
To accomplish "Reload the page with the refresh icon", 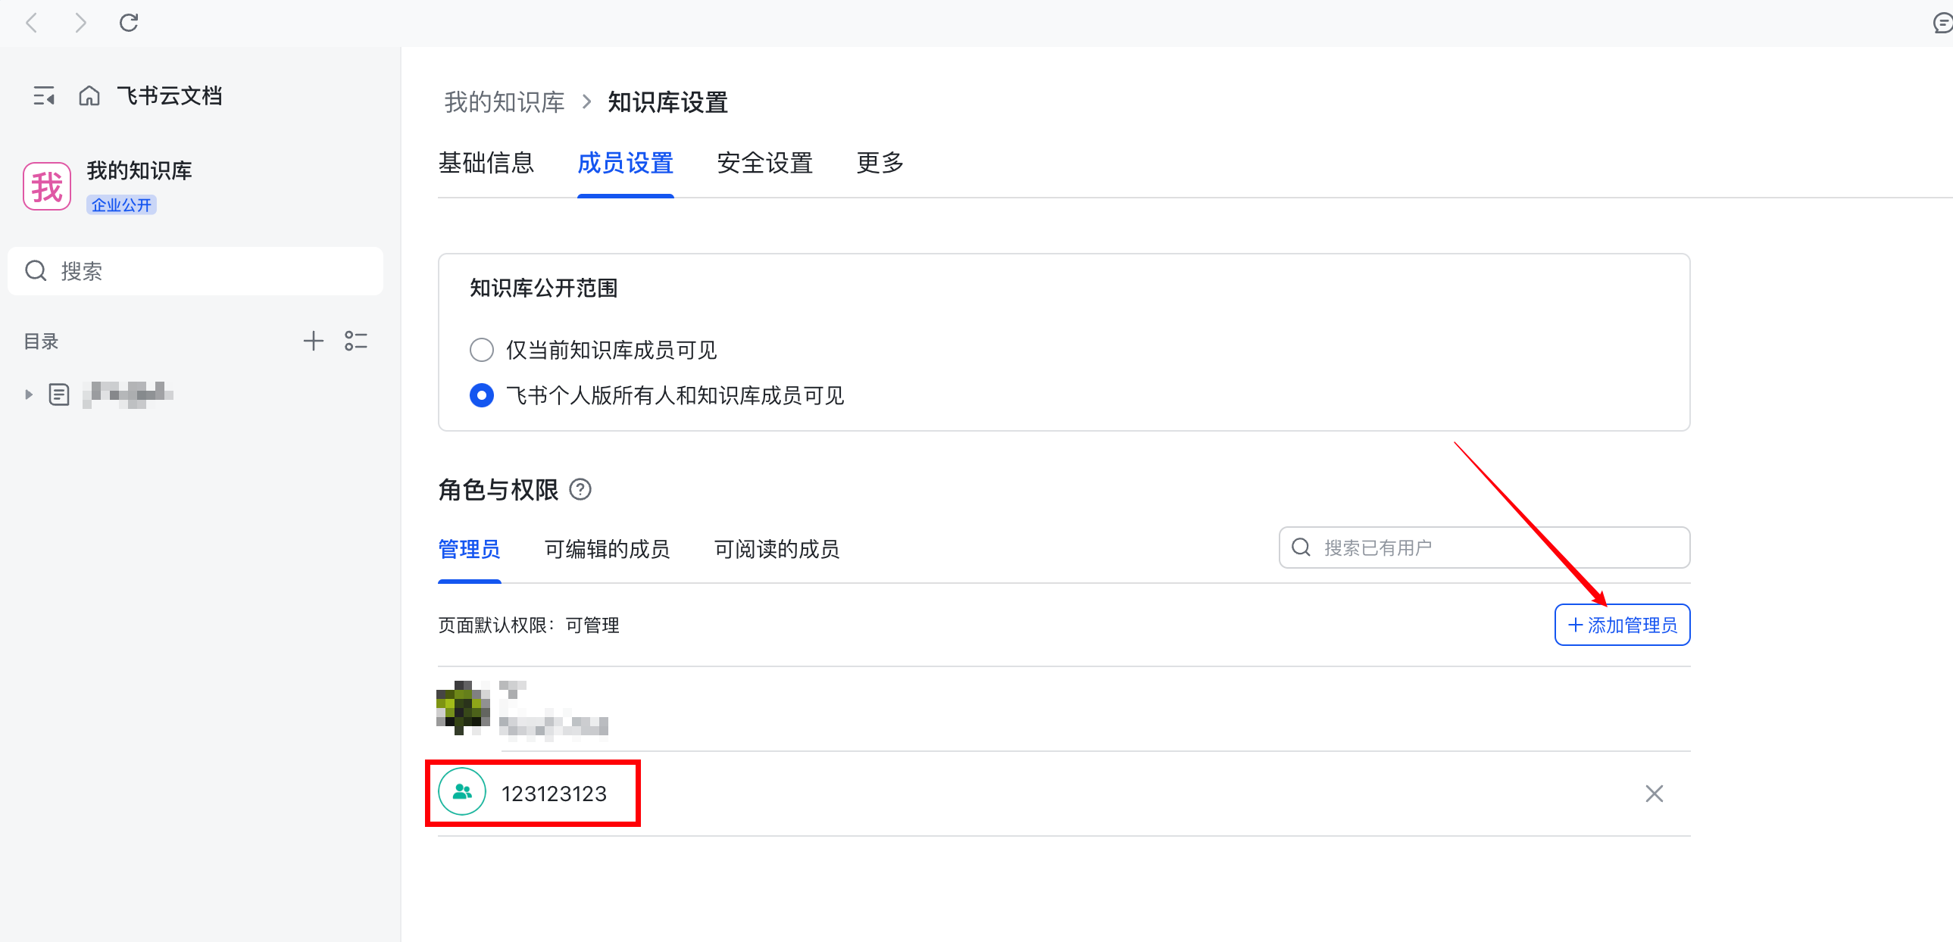I will (129, 23).
